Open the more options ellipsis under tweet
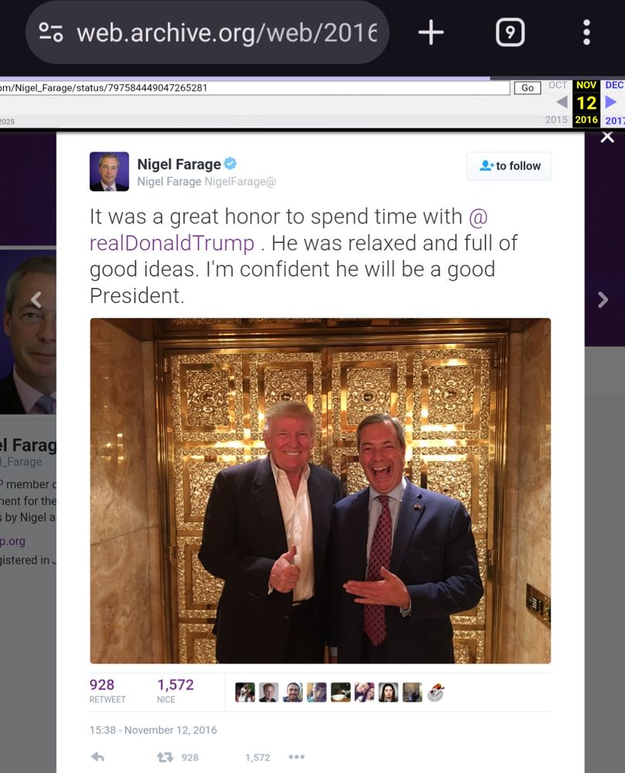This screenshot has width=625, height=773. click(x=297, y=757)
